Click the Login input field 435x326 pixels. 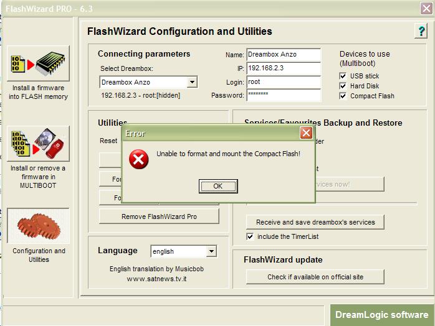tap(284, 82)
